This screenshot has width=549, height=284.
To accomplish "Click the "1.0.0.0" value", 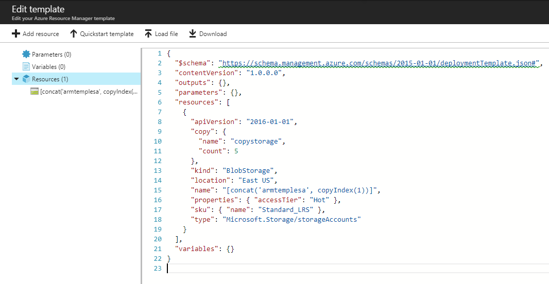I will [x=264, y=73].
